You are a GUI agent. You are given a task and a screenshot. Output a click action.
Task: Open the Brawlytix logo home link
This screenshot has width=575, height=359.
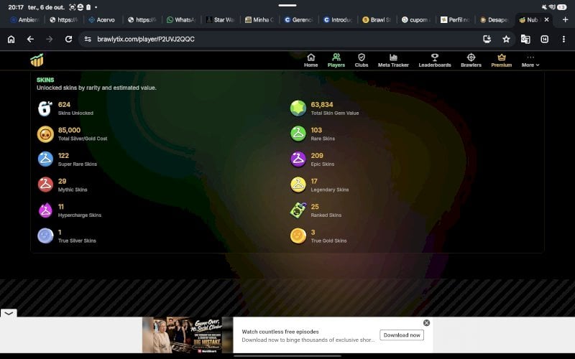point(37,60)
